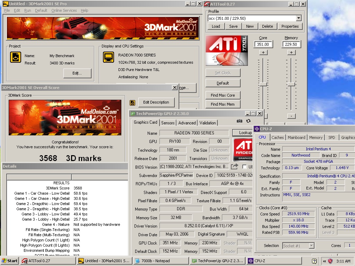Click the Memory clock value field
This screenshot has height=266, width=355.
[x=291, y=44]
